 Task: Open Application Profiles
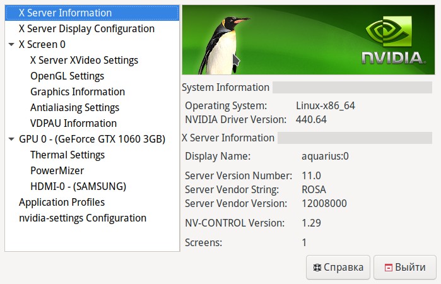tap(62, 202)
